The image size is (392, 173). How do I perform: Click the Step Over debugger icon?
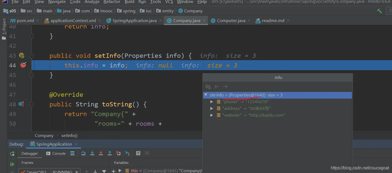(83, 153)
